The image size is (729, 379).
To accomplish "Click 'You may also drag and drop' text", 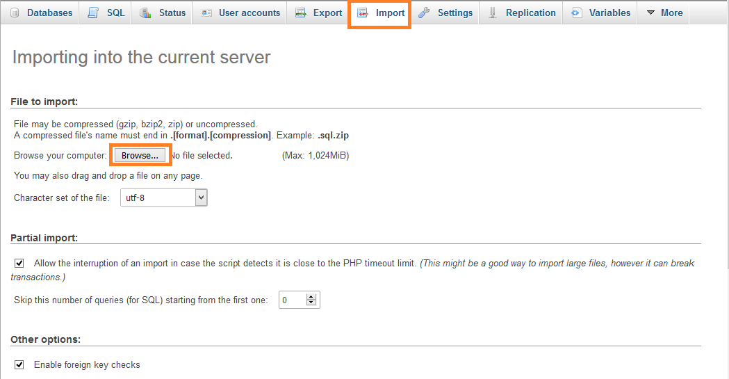I will click(x=108, y=175).
